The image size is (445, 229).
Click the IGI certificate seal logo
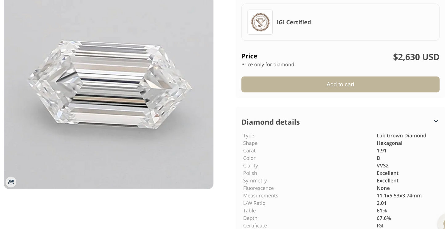pyautogui.click(x=260, y=22)
